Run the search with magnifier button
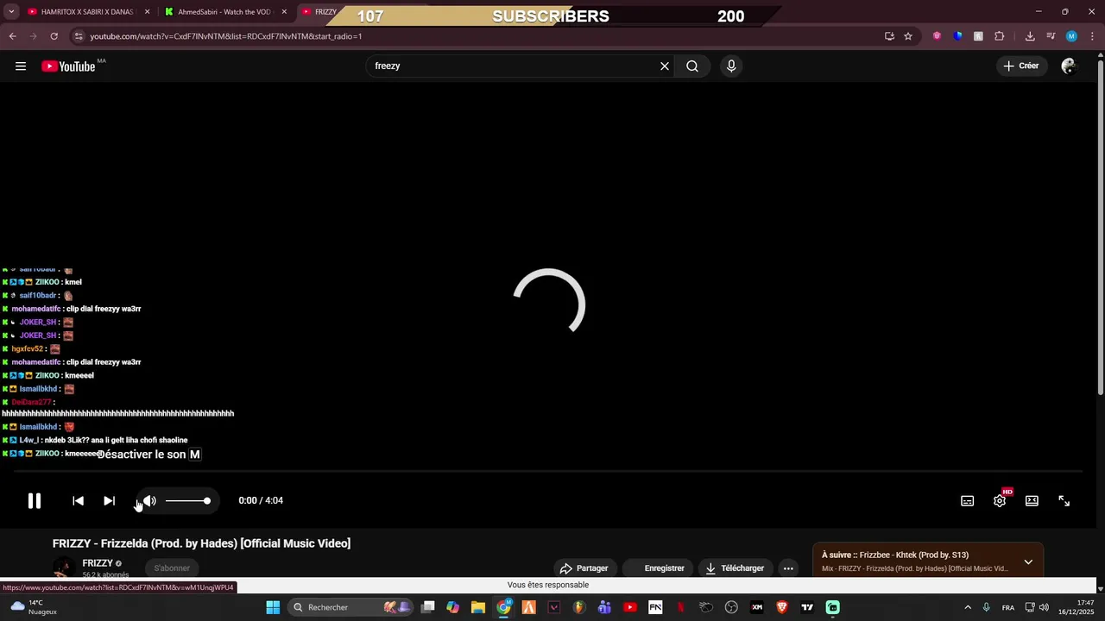Screen dimensions: 1105x621 point(692,66)
